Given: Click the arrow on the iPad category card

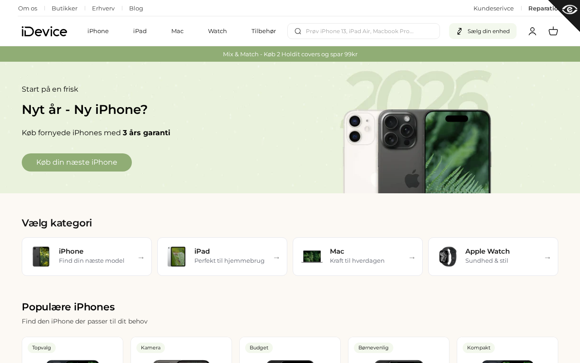Looking at the screenshot, I should click(276, 258).
